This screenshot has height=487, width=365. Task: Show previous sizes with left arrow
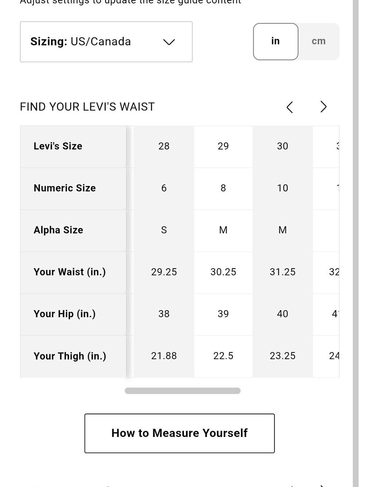[x=290, y=107]
